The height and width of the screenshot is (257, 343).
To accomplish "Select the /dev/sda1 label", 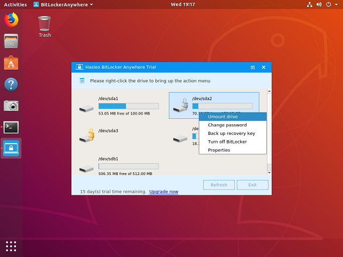I will 108,99.
